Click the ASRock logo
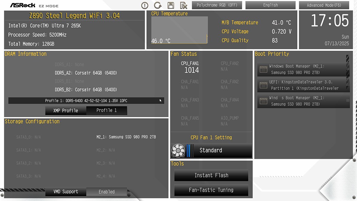Viewport: 357px width, 201px height. point(23,5)
